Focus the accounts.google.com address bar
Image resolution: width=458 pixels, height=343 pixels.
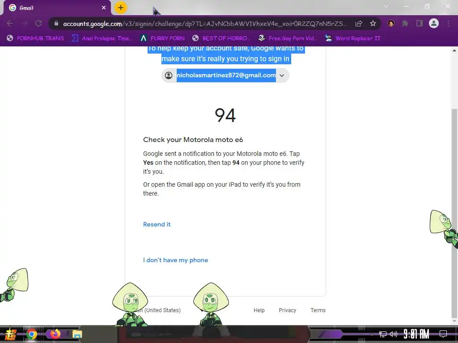205,24
